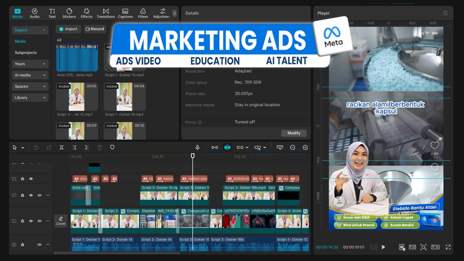Select the Script 4 Dokter 1C.mp4 thumbnail

(x=77, y=97)
